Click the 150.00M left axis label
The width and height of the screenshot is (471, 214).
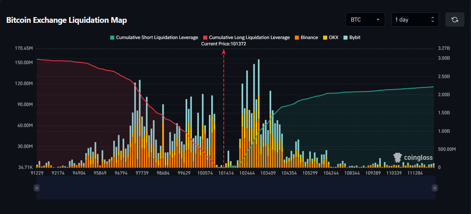[x=24, y=62]
